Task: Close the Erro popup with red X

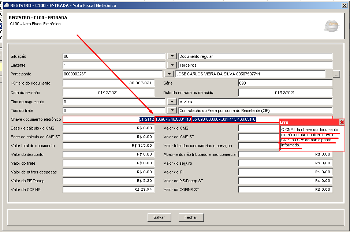Action: [x=342, y=122]
